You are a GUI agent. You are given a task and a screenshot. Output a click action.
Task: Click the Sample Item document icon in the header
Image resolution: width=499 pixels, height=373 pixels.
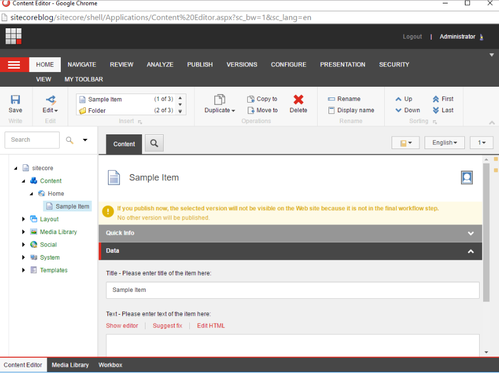pyautogui.click(x=114, y=177)
